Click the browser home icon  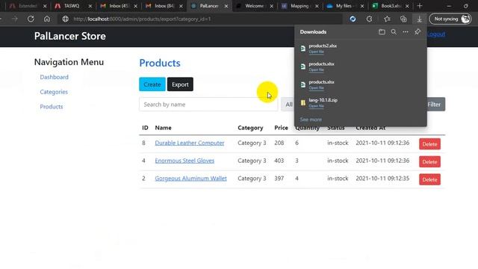click(x=47, y=19)
